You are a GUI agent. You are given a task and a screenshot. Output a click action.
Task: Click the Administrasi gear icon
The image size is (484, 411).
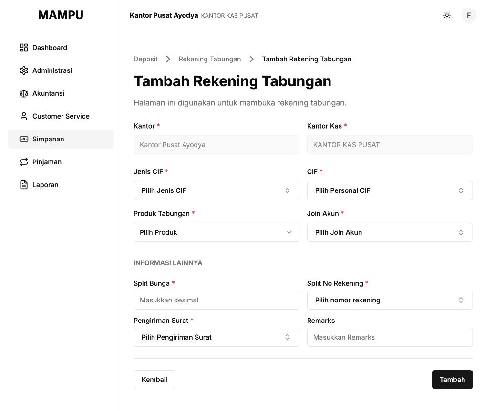click(x=24, y=70)
